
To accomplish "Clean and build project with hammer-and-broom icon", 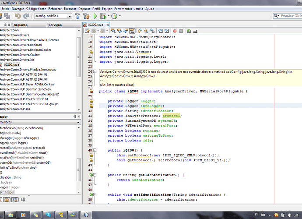I will pos(86,16).
